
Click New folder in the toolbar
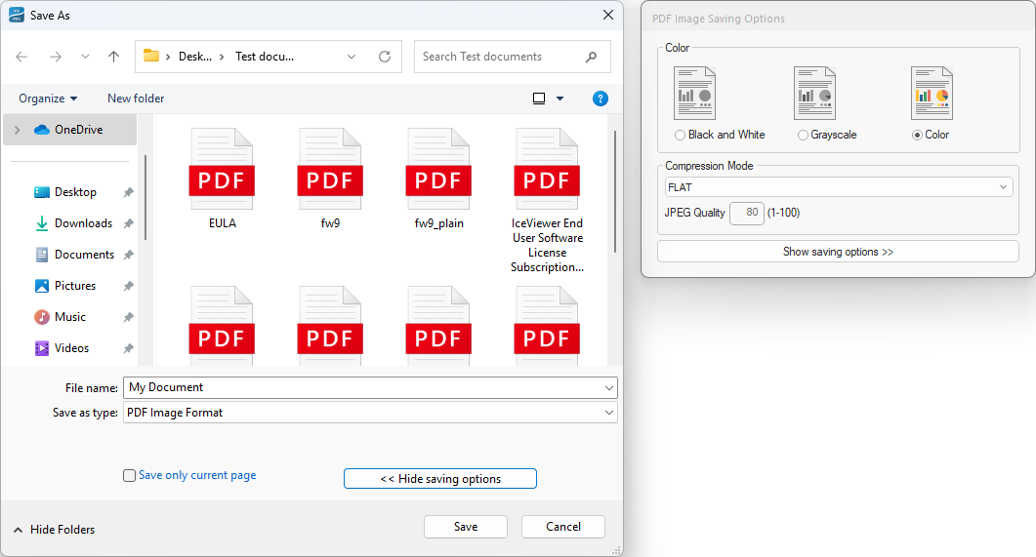136,99
